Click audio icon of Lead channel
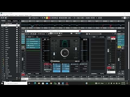This screenshot has height=97, width=130. click(x=17, y=68)
